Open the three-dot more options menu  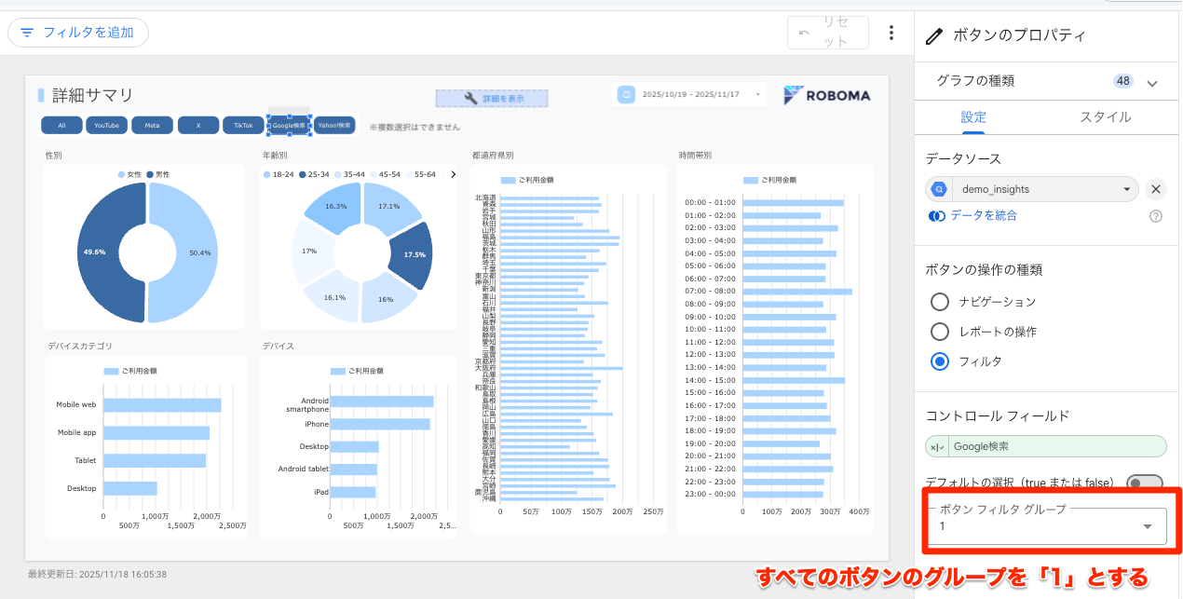click(x=891, y=34)
